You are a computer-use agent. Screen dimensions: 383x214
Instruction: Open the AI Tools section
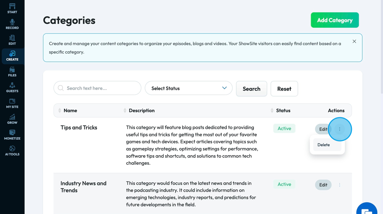12,150
